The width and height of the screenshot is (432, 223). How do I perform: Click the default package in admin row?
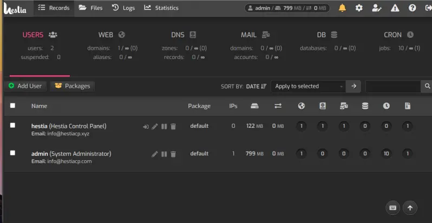(199, 154)
